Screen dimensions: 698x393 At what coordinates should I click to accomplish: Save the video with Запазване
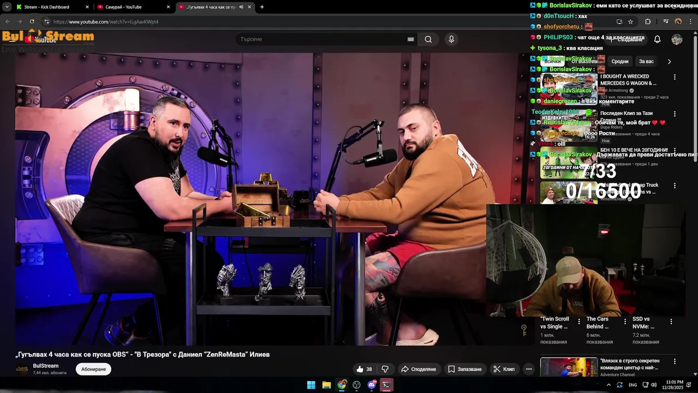pyautogui.click(x=465, y=369)
